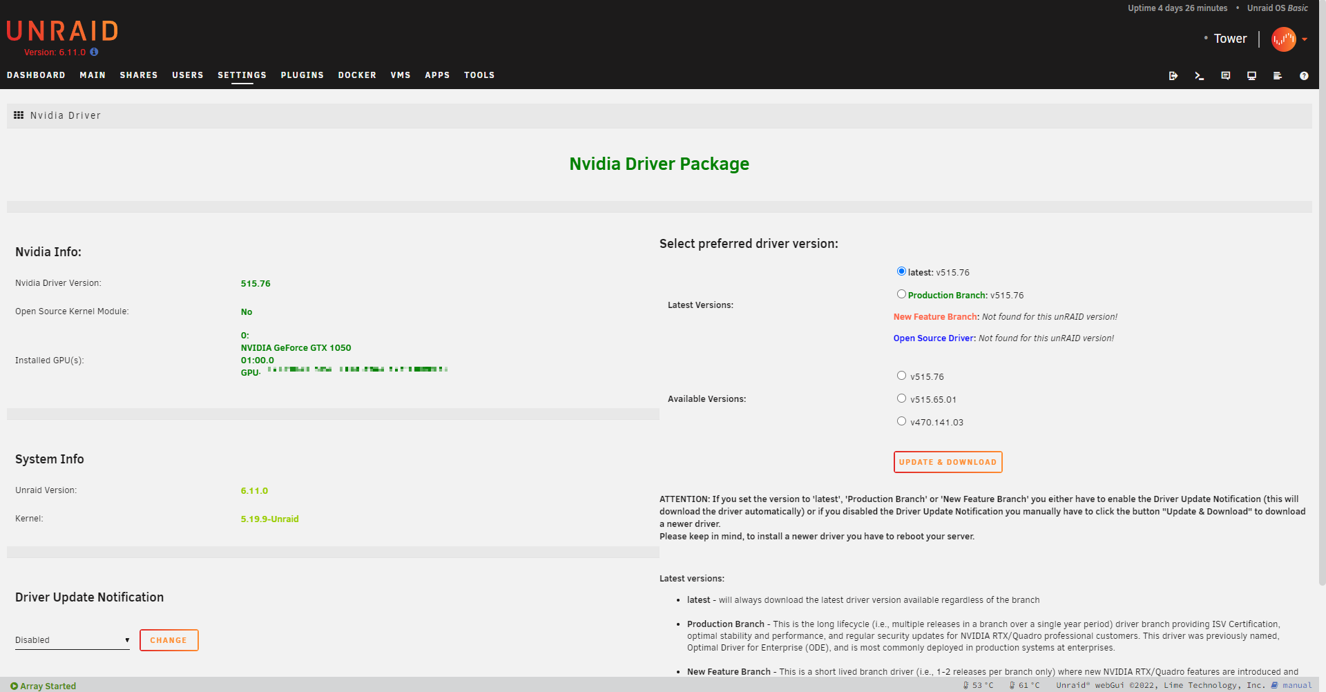1326x692 pixels.
Task: Click the 53 °C thermometer icon
Action: click(966, 685)
